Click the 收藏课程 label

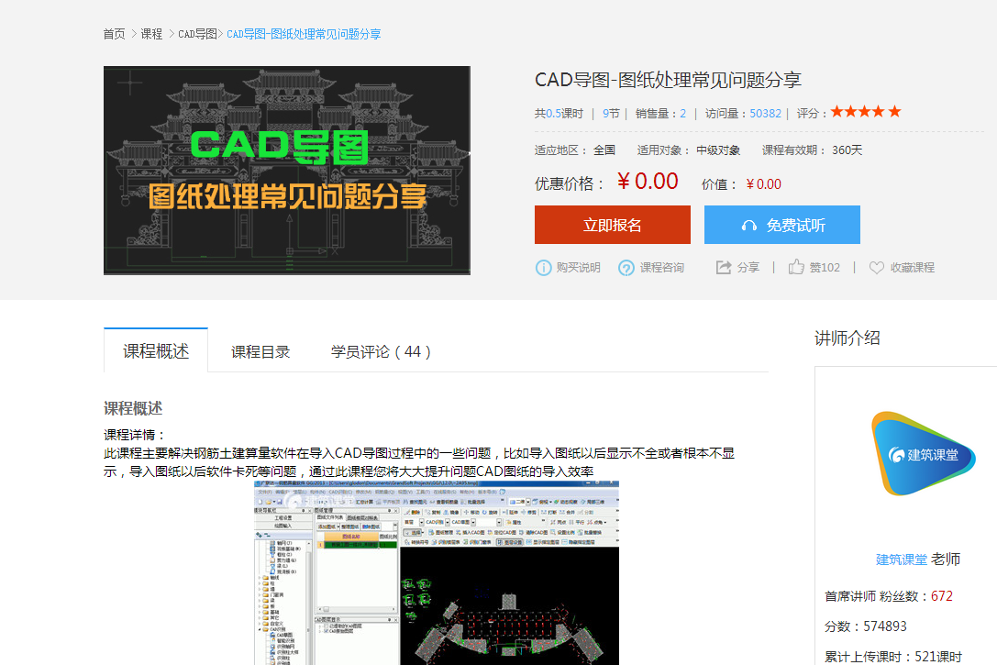[x=913, y=268]
